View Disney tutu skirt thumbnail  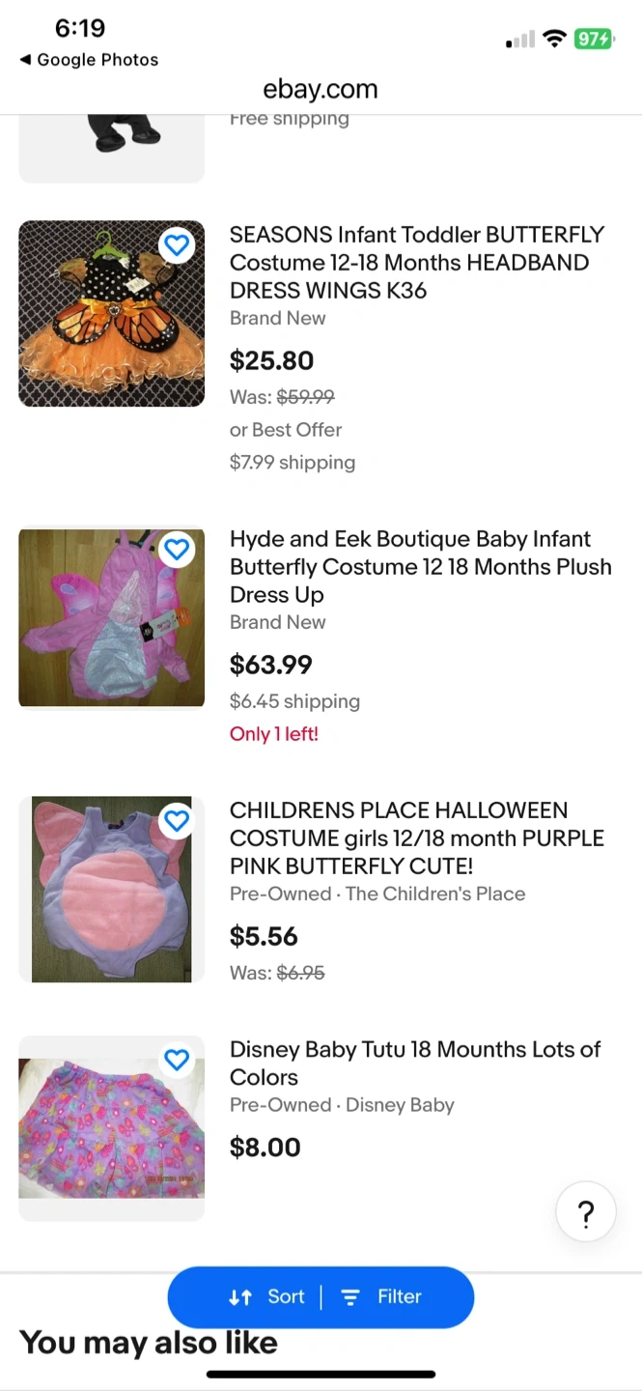click(x=111, y=1128)
